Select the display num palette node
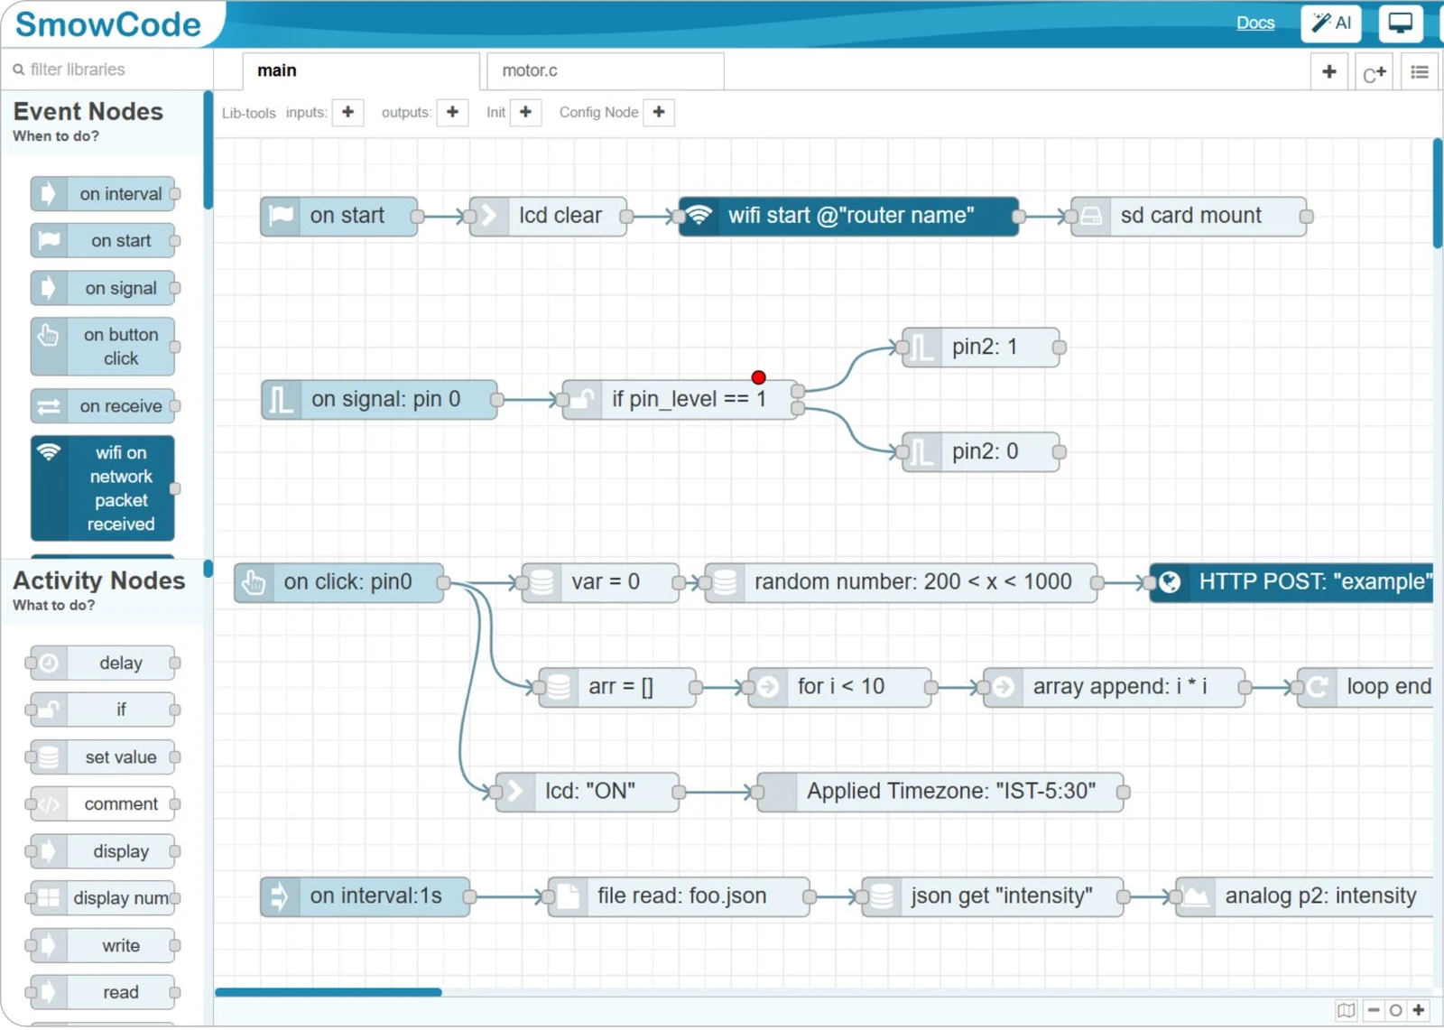This screenshot has width=1444, height=1030. click(x=103, y=898)
